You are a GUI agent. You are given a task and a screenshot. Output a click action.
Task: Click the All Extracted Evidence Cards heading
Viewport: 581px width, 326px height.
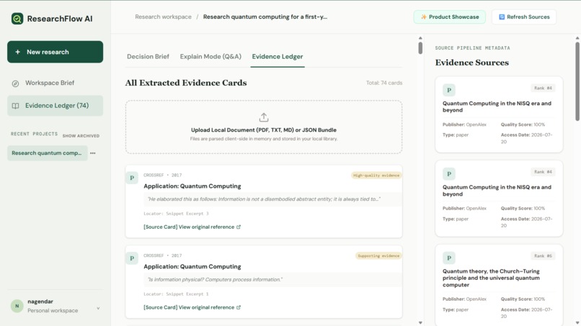[x=186, y=83]
